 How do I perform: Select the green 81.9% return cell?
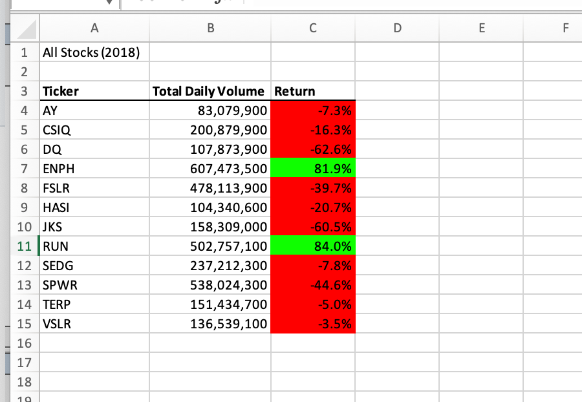[x=313, y=169]
